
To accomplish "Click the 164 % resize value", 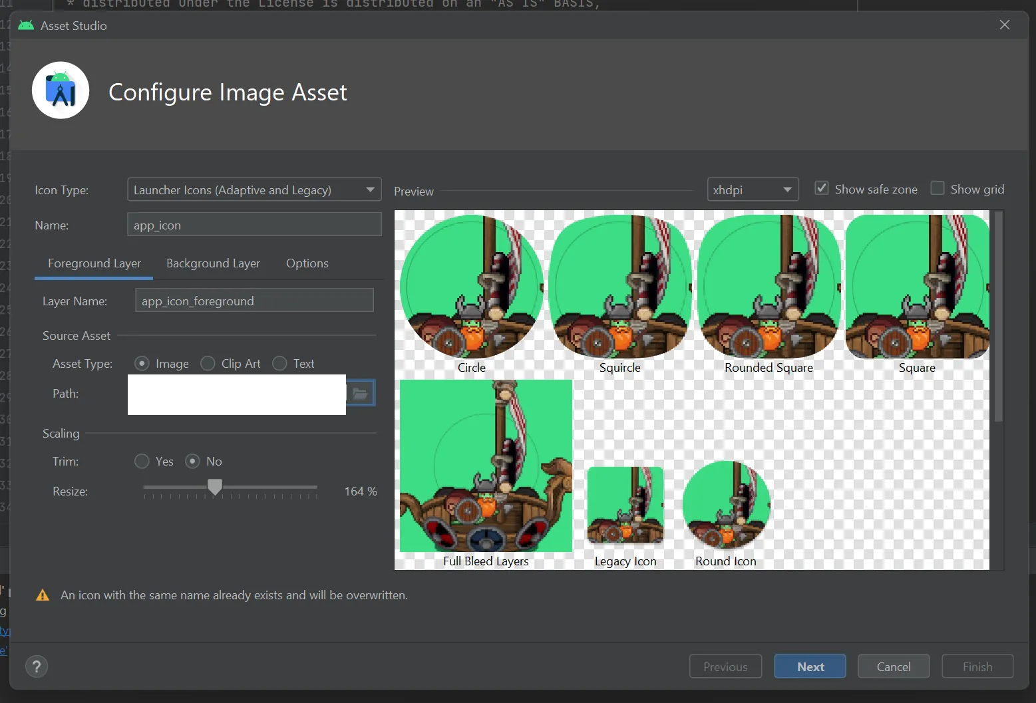I will tap(360, 491).
